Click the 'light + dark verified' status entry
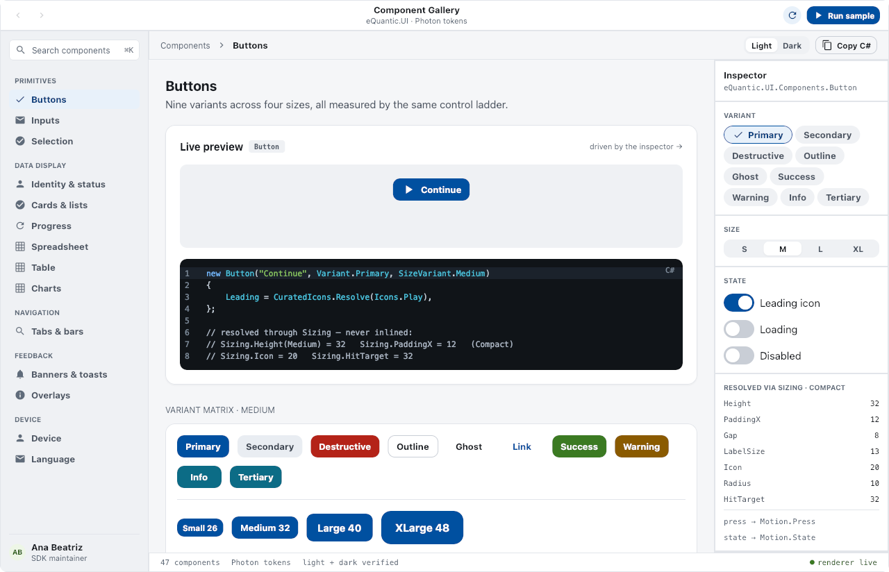The image size is (889, 572). pyautogui.click(x=351, y=562)
